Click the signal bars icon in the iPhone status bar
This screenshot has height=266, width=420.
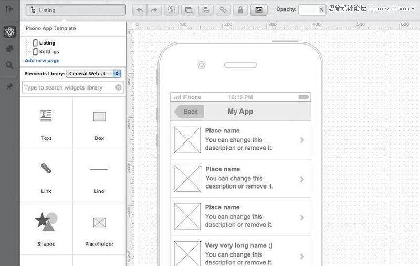[x=177, y=97]
